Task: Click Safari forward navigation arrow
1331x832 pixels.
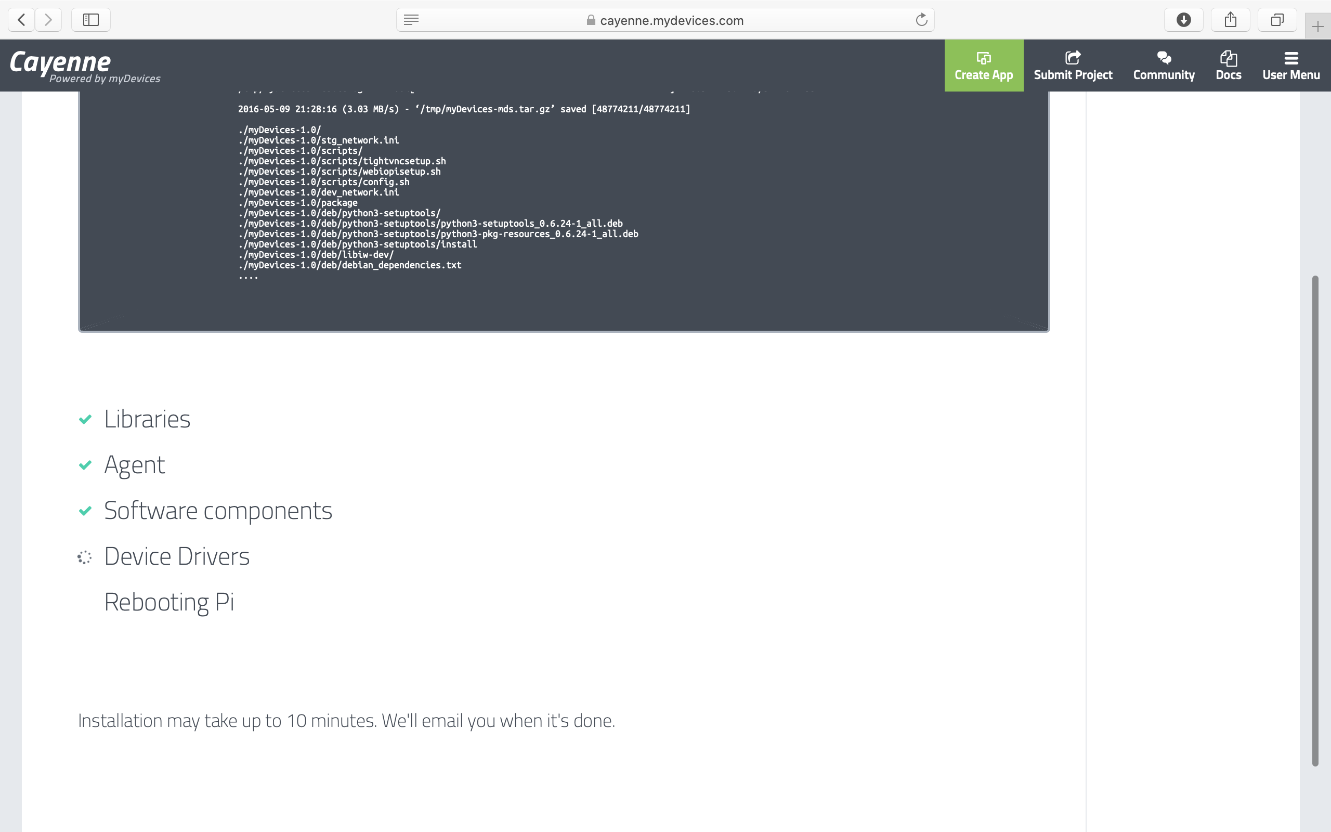Action: (48, 20)
